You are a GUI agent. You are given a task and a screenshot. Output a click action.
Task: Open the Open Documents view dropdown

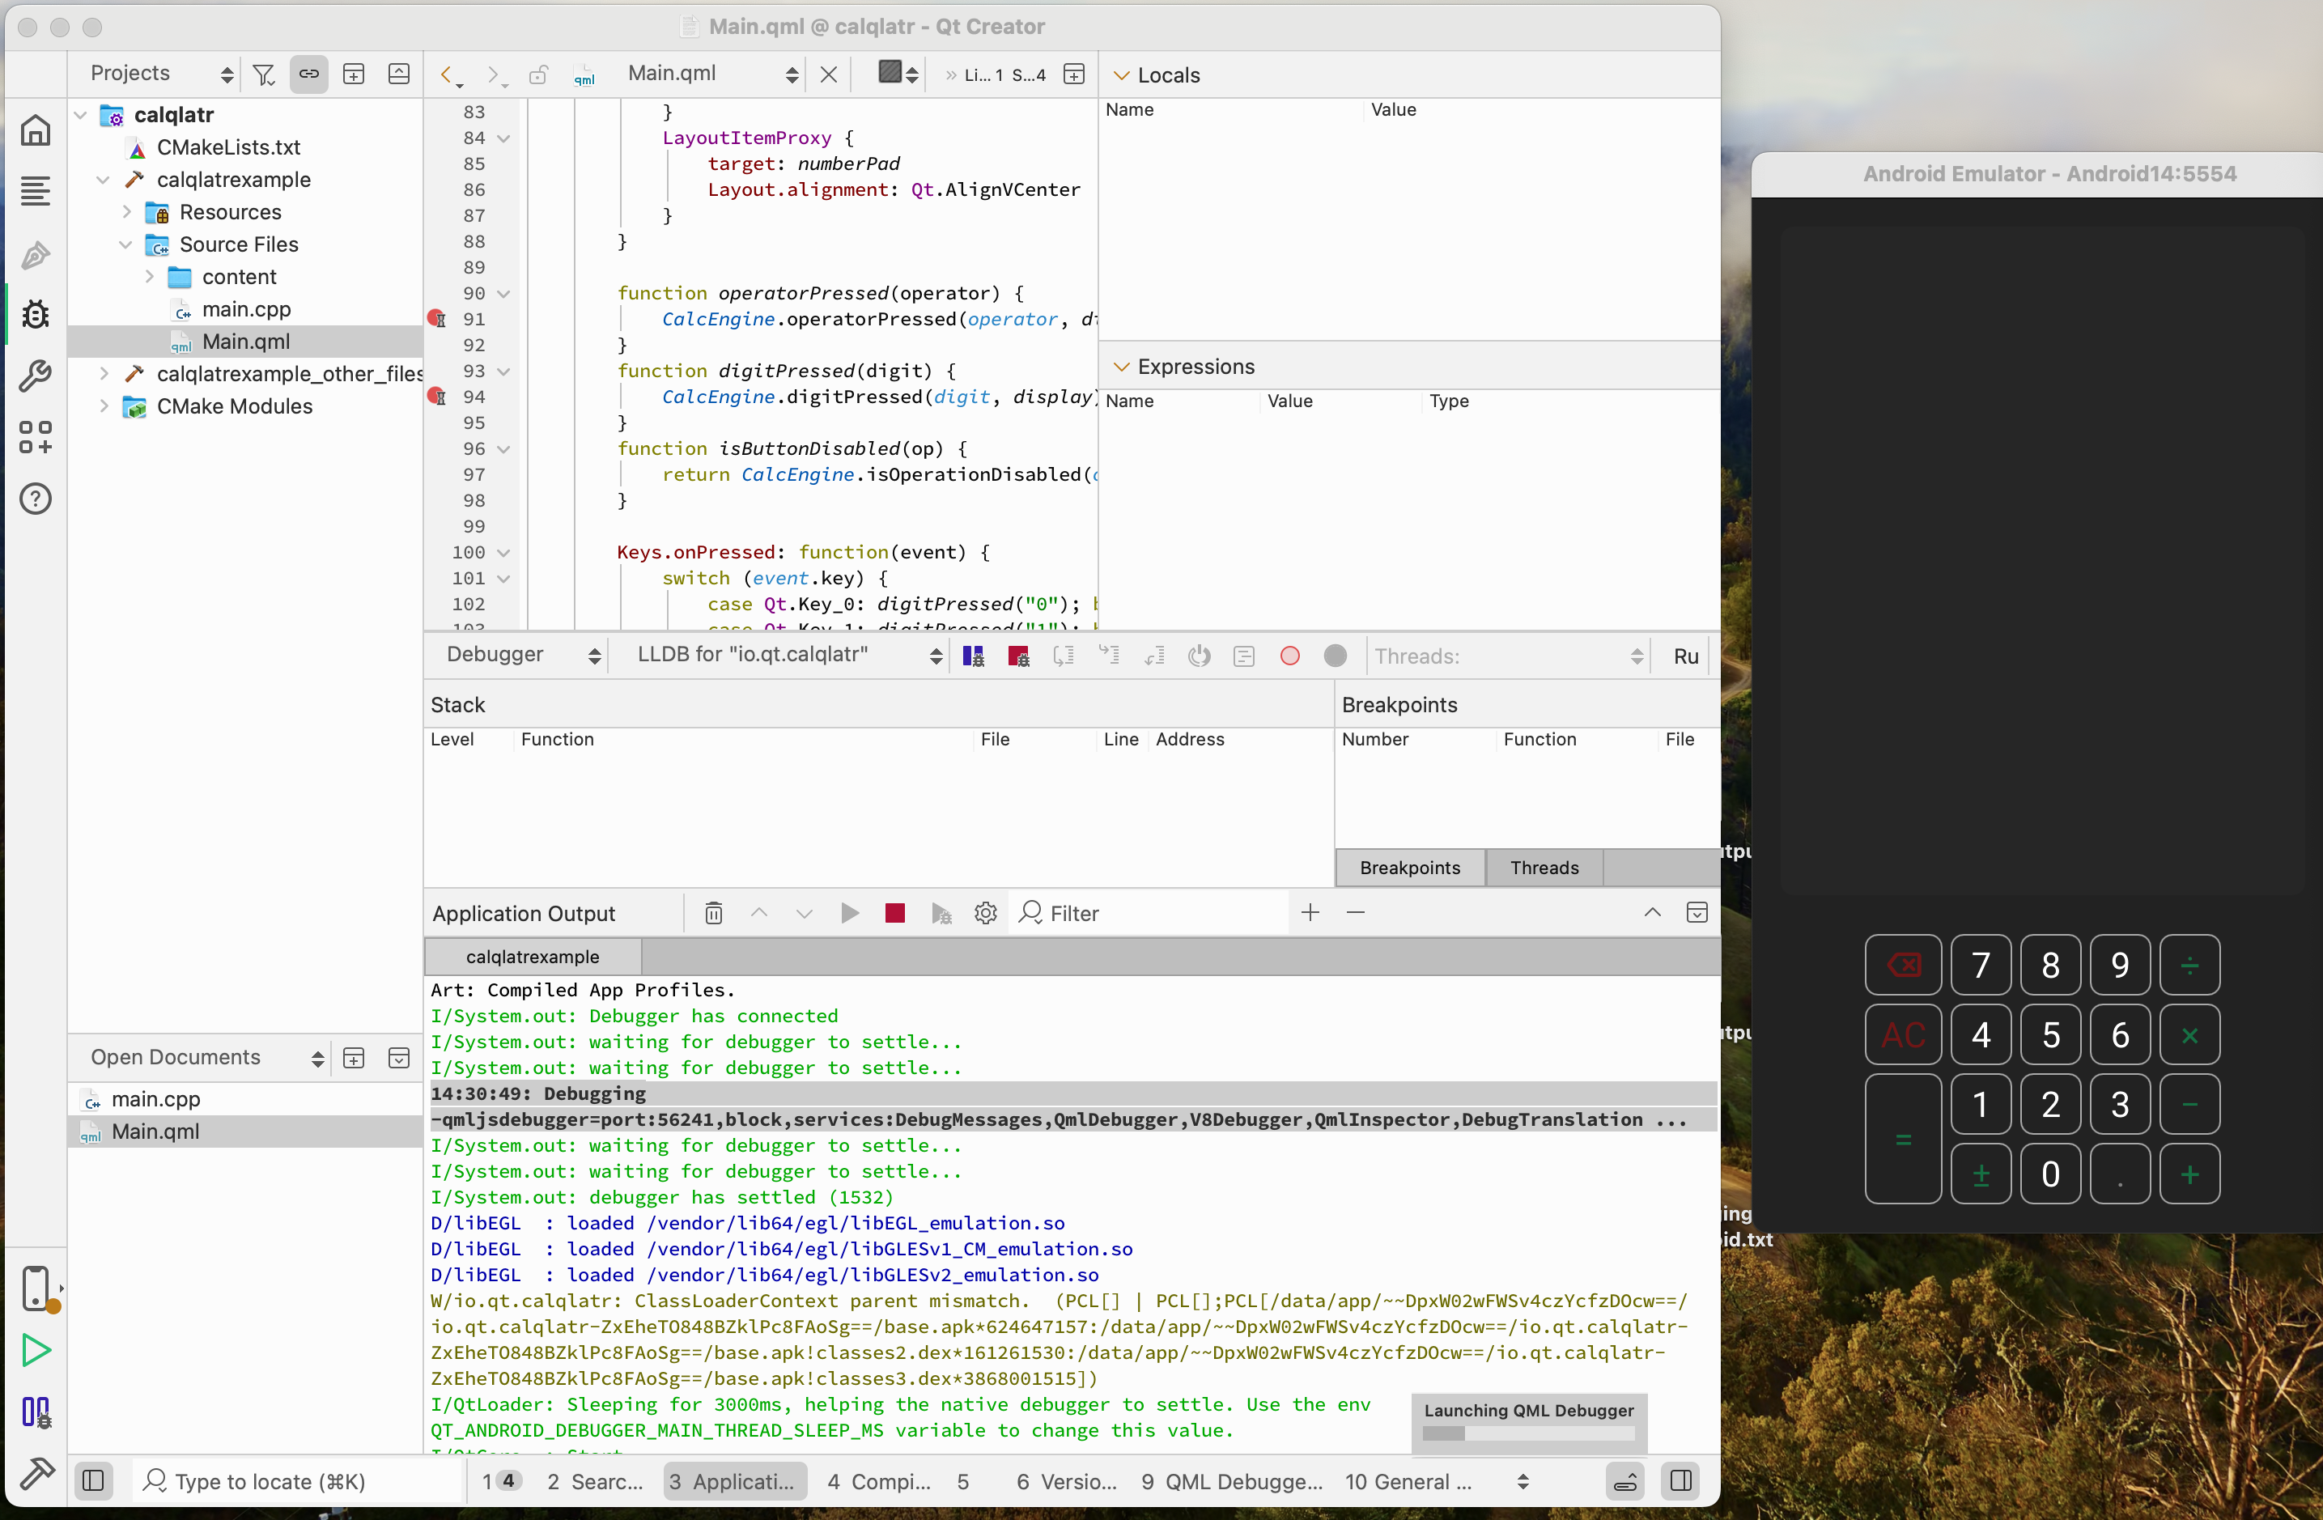point(206,1057)
